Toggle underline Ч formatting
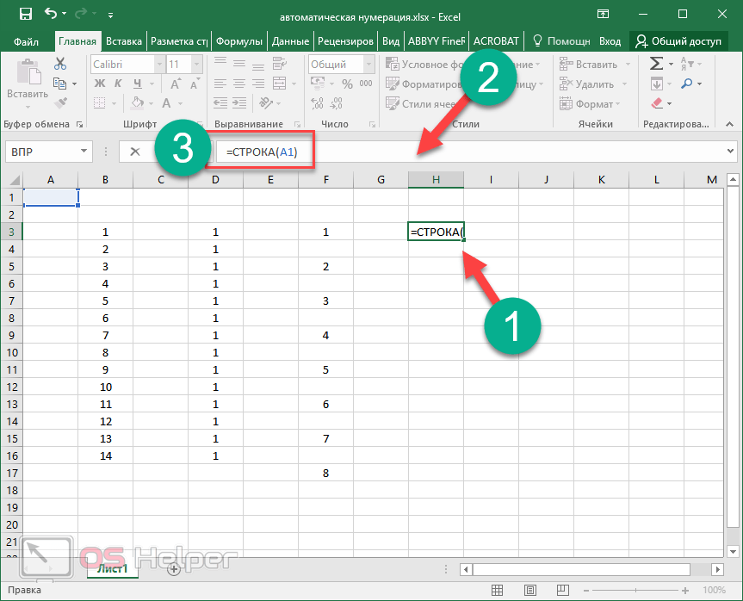 click(138, 84)
